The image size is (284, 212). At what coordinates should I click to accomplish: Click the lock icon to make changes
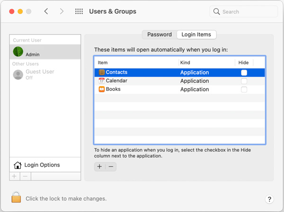(16, 197)
